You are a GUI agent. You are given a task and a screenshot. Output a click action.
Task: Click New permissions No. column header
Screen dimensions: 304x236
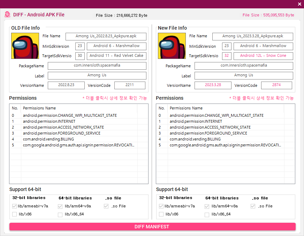click(x=162, y=108)
